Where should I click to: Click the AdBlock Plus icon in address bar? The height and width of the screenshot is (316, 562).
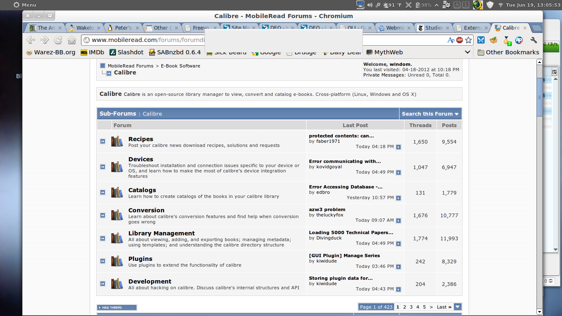[x=460, y=40]
